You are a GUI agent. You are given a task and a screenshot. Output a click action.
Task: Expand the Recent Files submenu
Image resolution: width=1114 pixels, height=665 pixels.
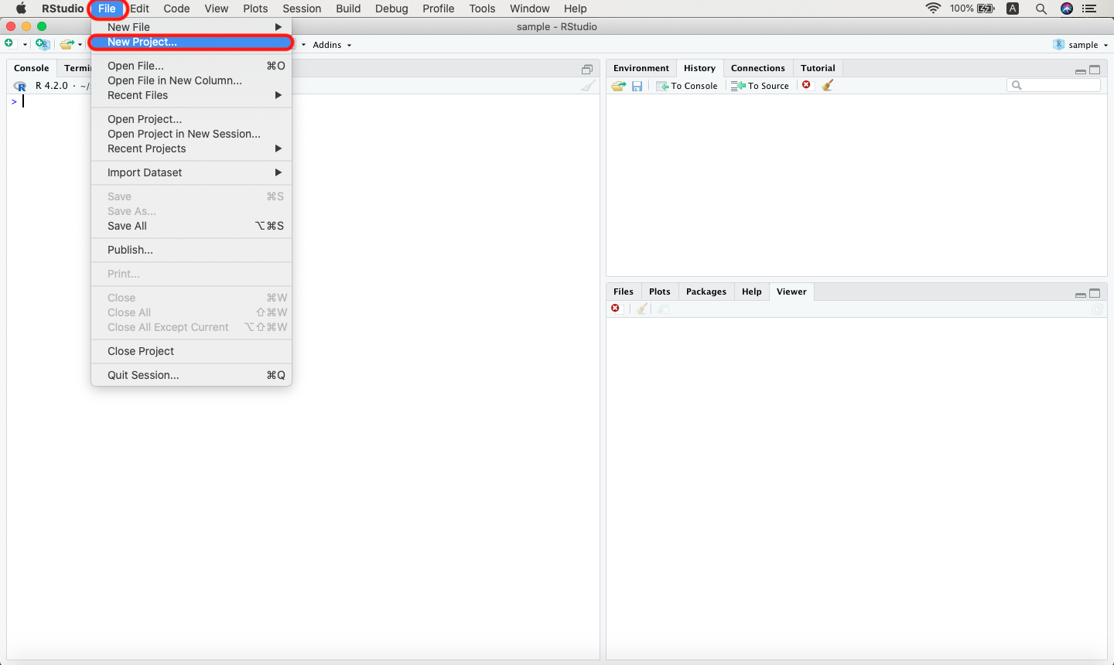(191, 95)
